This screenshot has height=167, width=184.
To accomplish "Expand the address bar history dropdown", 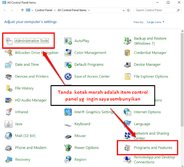I will pos(124,11).
